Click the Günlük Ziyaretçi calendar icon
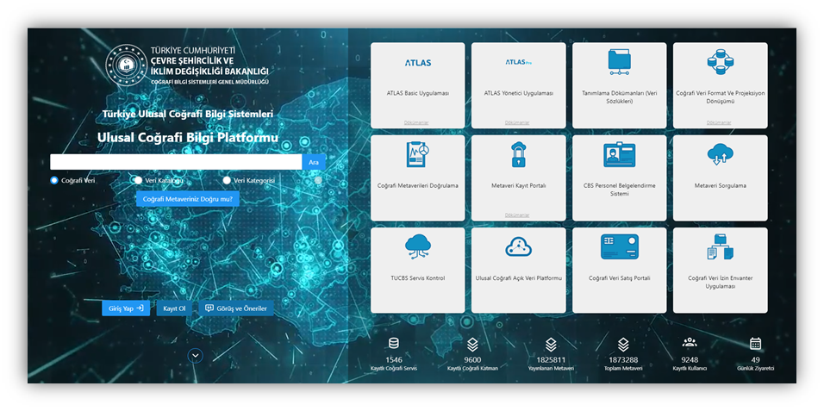 [x=755, y=343]
